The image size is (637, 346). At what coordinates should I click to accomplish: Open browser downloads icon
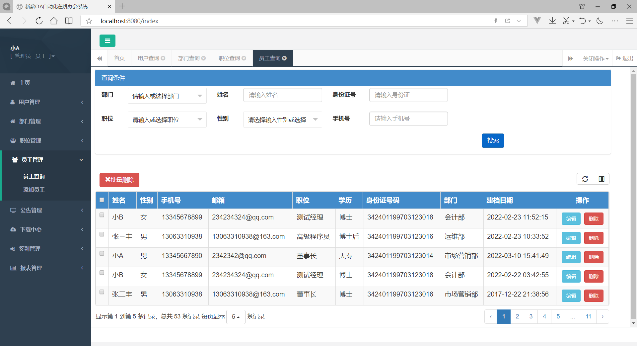tap(552, 21)
